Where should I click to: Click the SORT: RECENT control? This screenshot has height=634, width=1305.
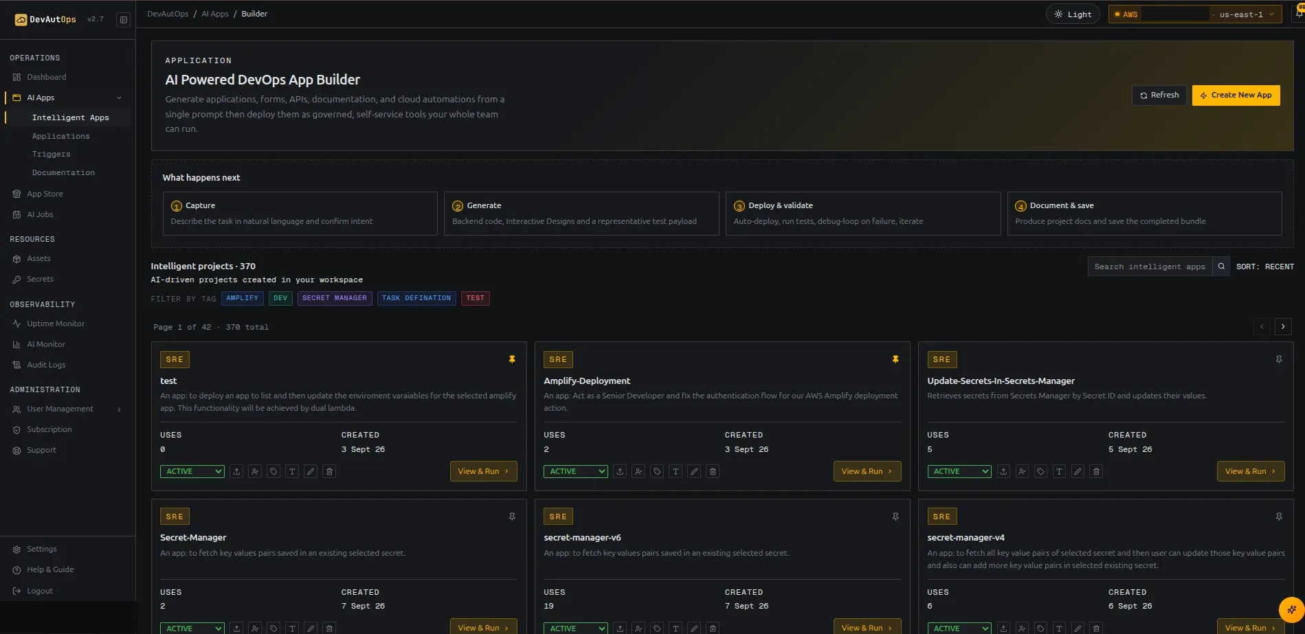(1264, 267)
